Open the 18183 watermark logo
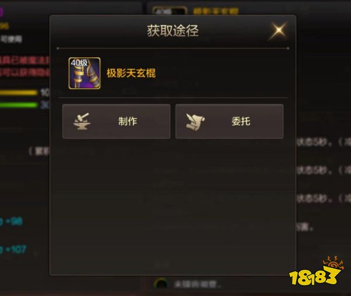The width and height of the screenshot is (351, 296). [x=315, y=271]
